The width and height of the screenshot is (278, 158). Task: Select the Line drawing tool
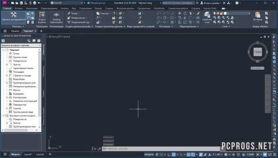(x=158, y=13)
